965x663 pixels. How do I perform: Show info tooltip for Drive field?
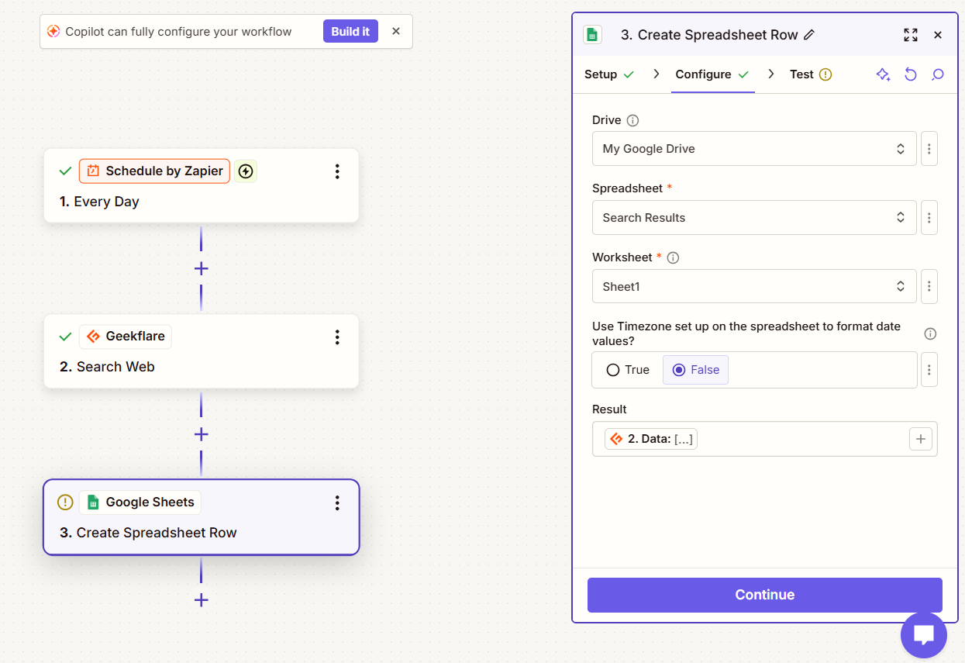632,120
